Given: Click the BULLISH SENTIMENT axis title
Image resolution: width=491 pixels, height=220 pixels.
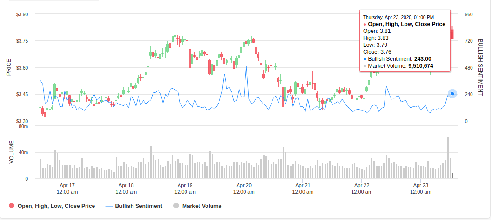Looking at the screenshot, I should [480, 67].
